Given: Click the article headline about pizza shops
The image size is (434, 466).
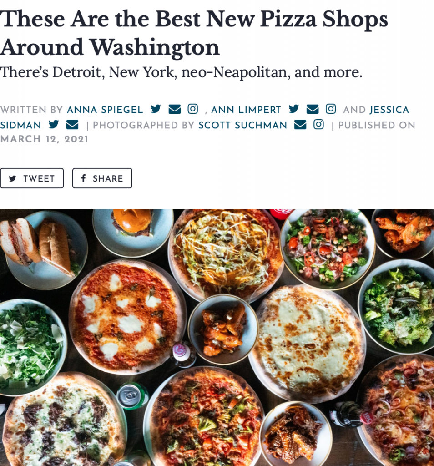Looking at the screenshot, I should pyautogui.click(x=194, y=33).
